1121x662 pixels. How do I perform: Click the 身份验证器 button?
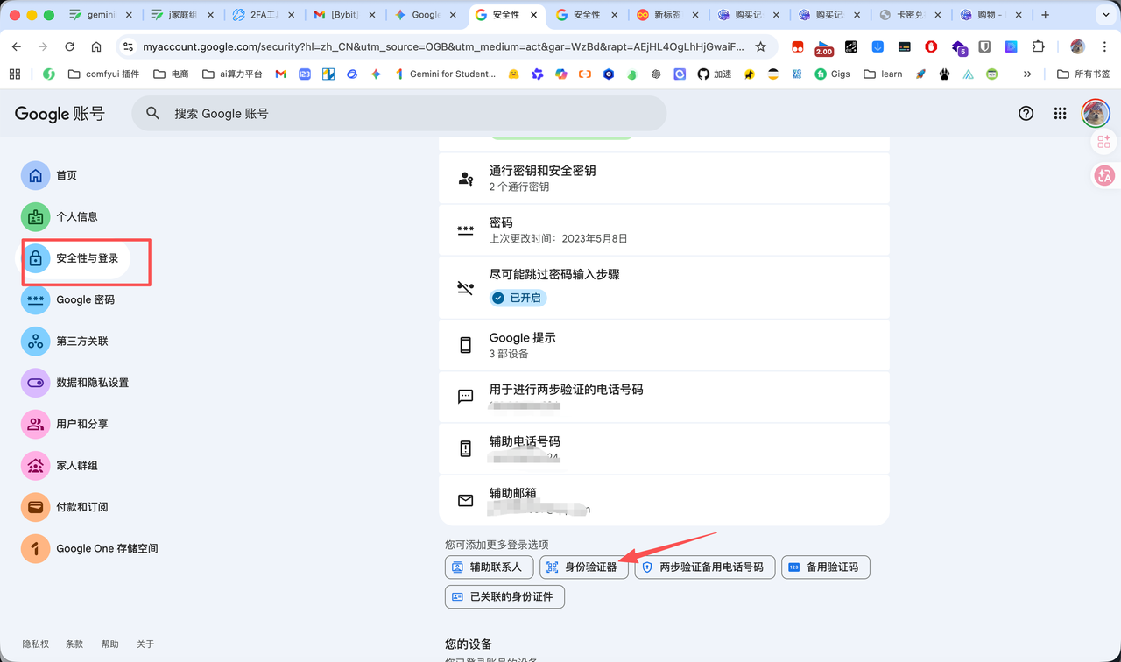582,567
